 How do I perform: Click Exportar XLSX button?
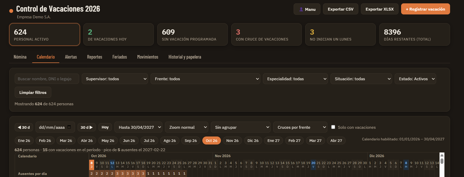pyautogui.click(x=380, y=9)
